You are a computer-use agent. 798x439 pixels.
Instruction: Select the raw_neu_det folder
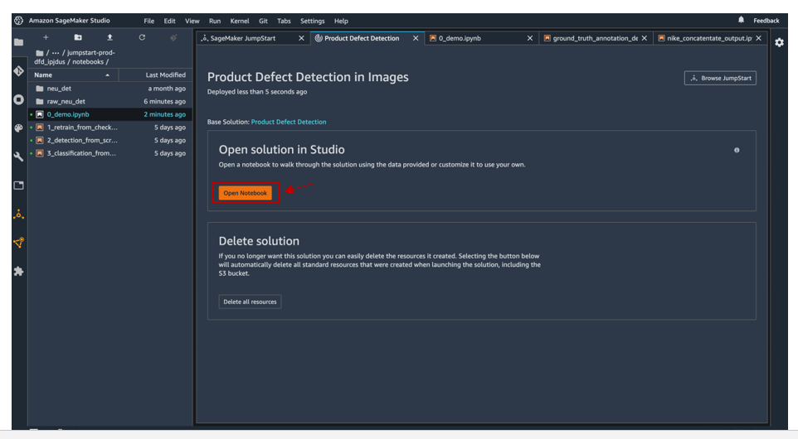point(110,102)
